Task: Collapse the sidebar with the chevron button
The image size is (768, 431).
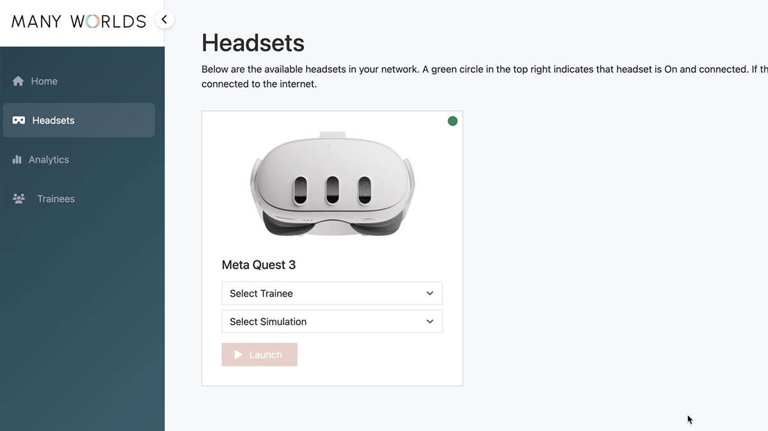Action: tap(164, 19)
